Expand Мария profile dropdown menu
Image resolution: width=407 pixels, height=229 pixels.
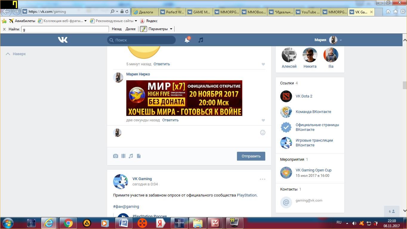point(340,40)
